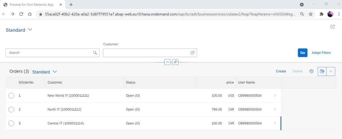The height and width of the screenshot is (139, 342).
Task: Open export options dropdown arrow
Action: [x=331, y=71]
